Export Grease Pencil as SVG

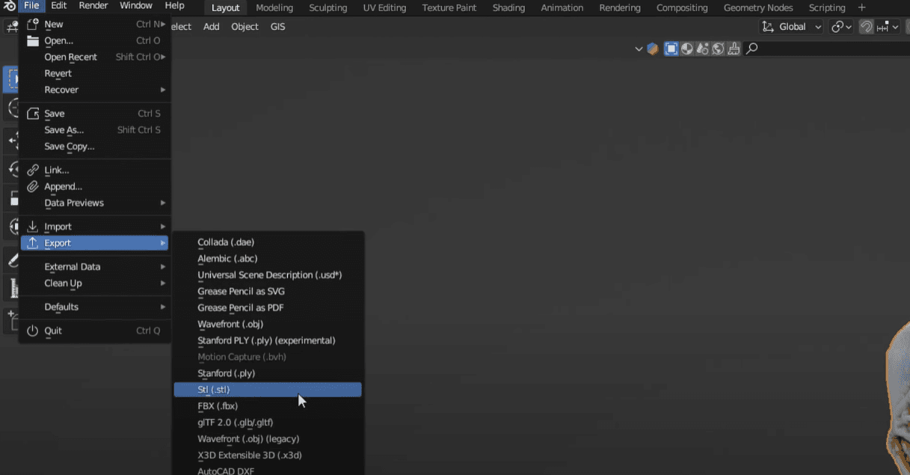coord(268,292)
